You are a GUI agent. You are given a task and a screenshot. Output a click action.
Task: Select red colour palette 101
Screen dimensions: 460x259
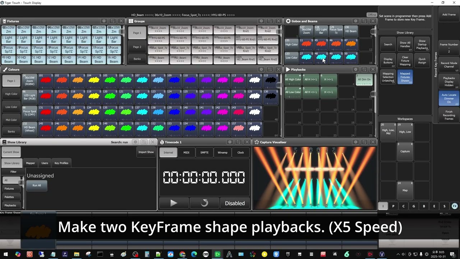coord(46,81)
